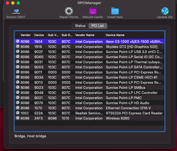
Task: Sort by Vendor column header
Action: coord(26,35)
